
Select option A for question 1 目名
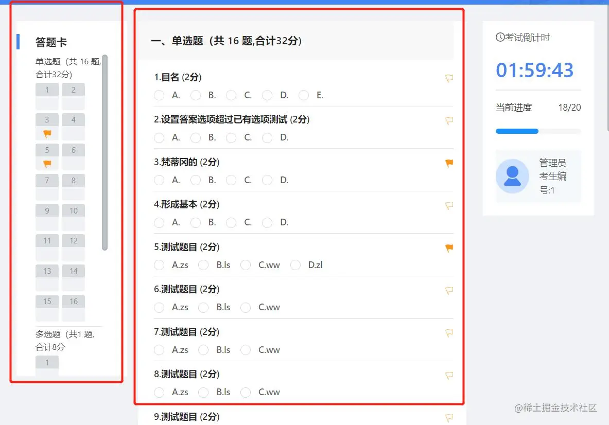[x=159, y=95]
